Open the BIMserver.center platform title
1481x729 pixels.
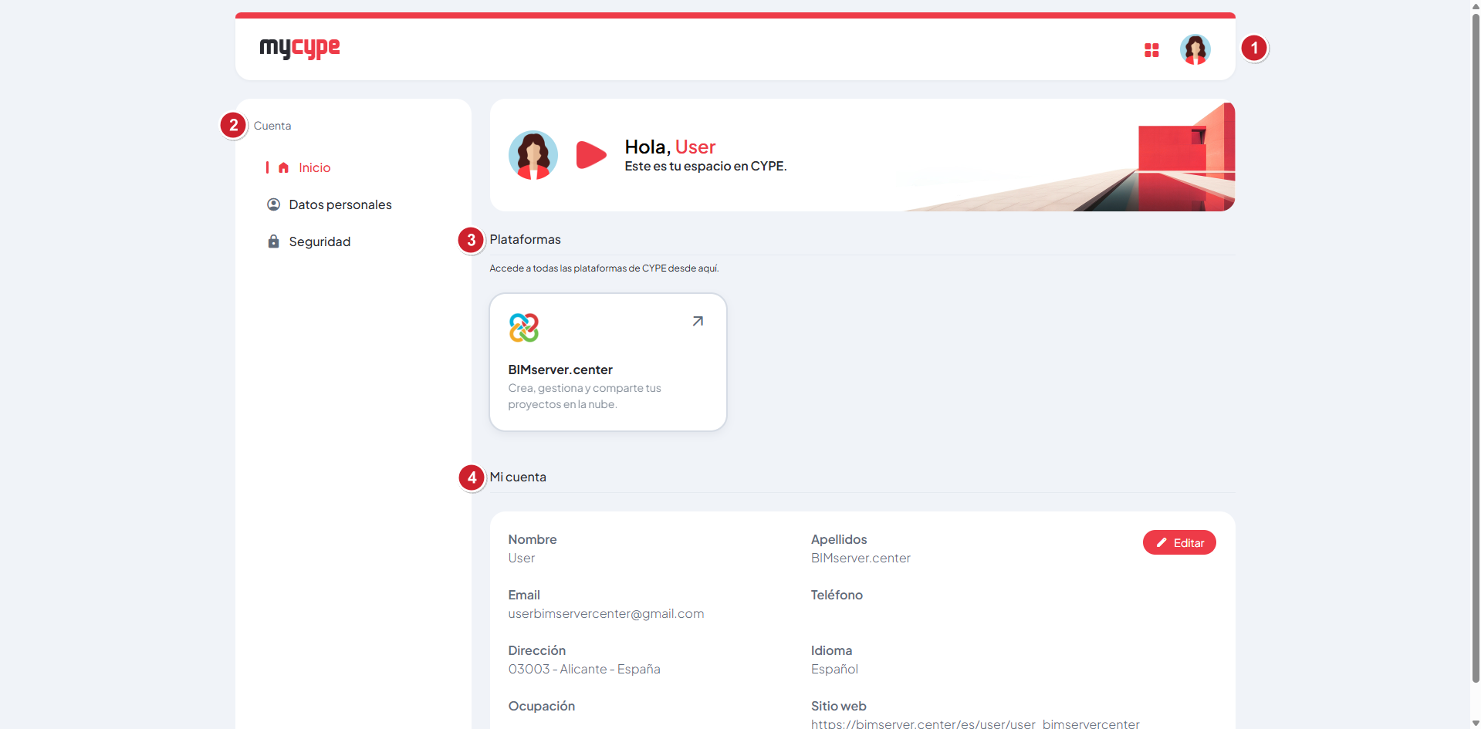click(560, 370)
